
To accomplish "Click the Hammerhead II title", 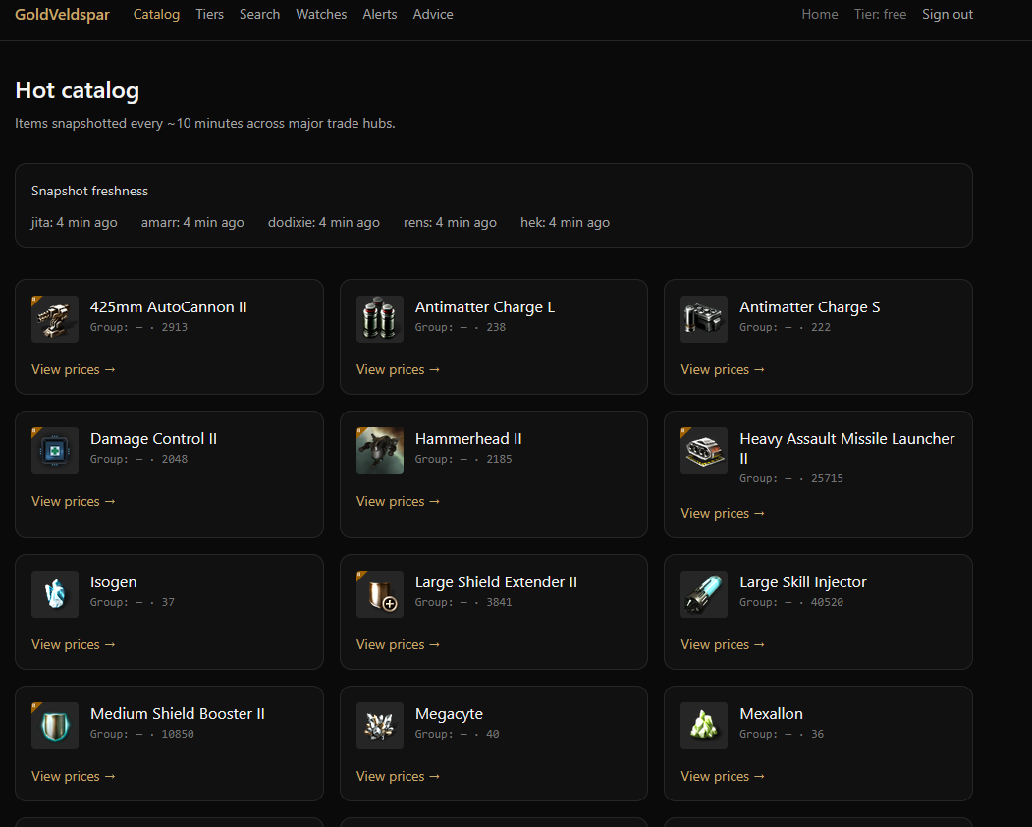I will [x=468, y=439].
